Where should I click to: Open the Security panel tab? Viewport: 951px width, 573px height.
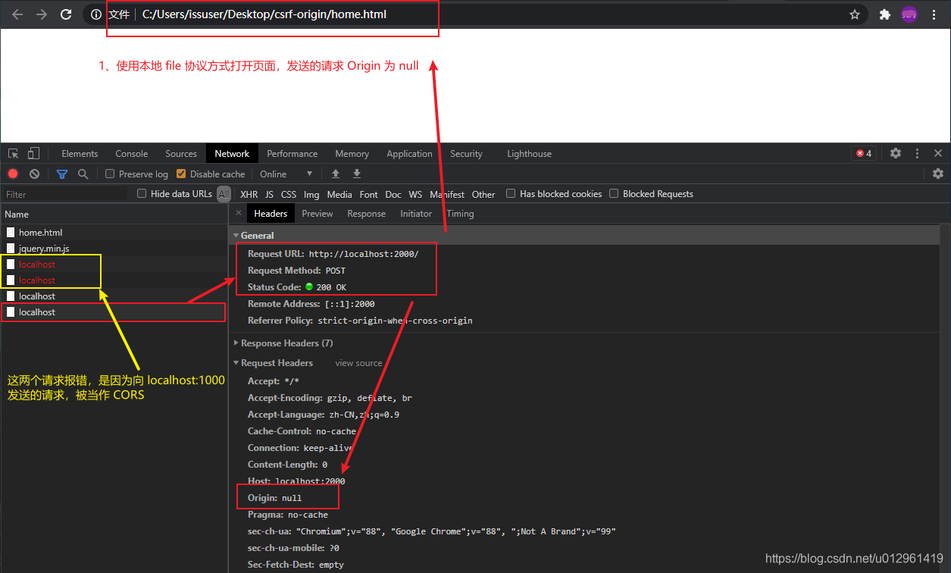tap(466, 153)
